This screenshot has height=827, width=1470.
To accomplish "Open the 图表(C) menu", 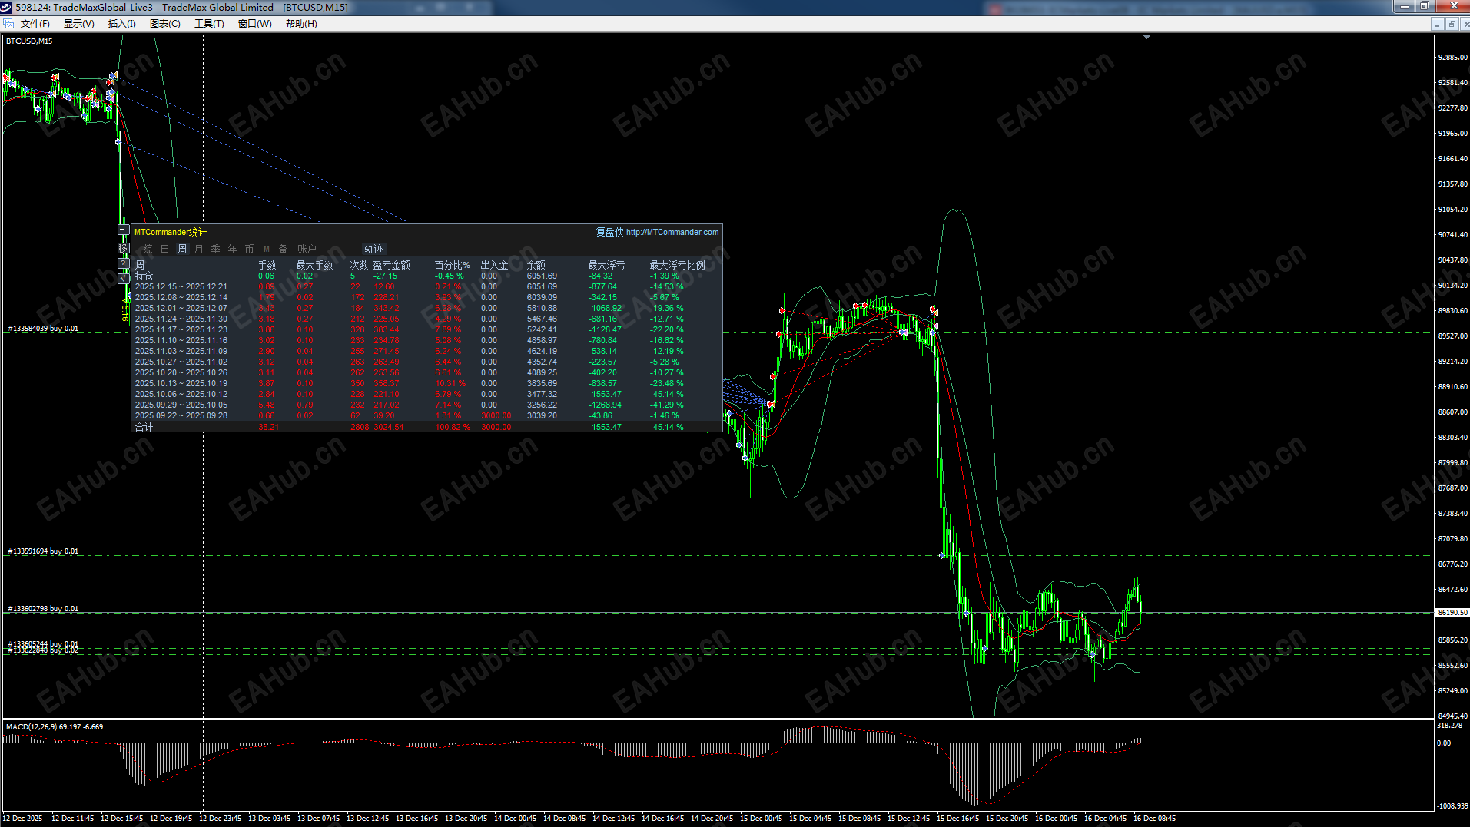I will [x=164, y=24].
